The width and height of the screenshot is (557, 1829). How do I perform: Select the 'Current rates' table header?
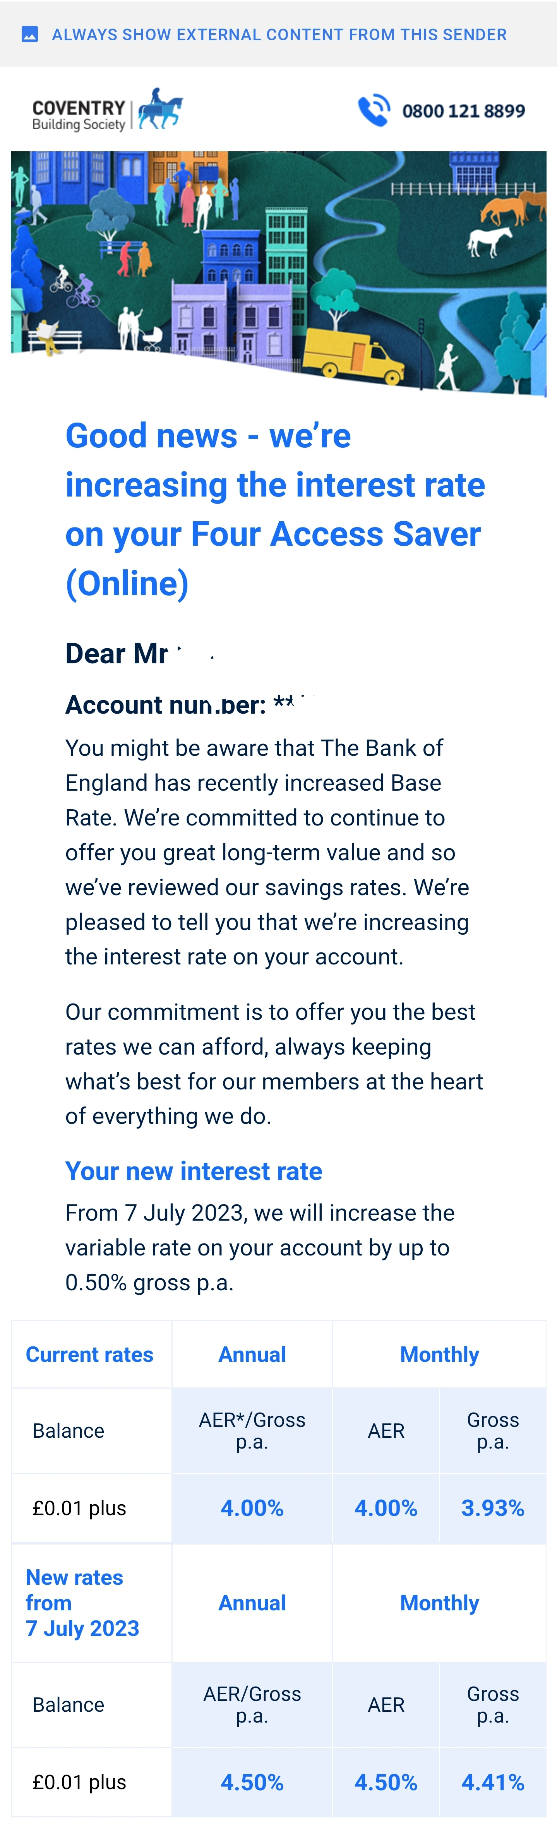tap(89, 1354)
